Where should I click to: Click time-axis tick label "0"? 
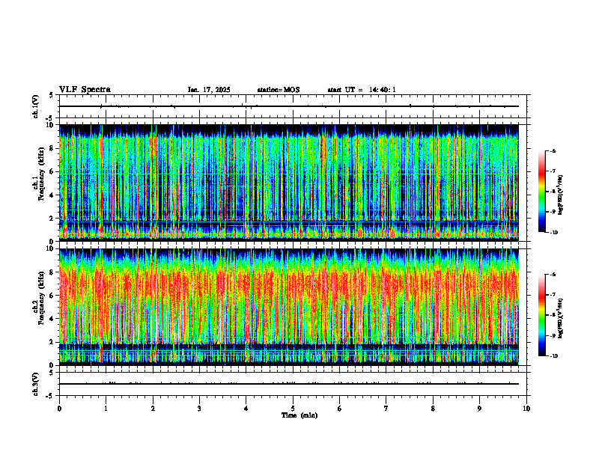pyautogui.click(x=59, y=409)
